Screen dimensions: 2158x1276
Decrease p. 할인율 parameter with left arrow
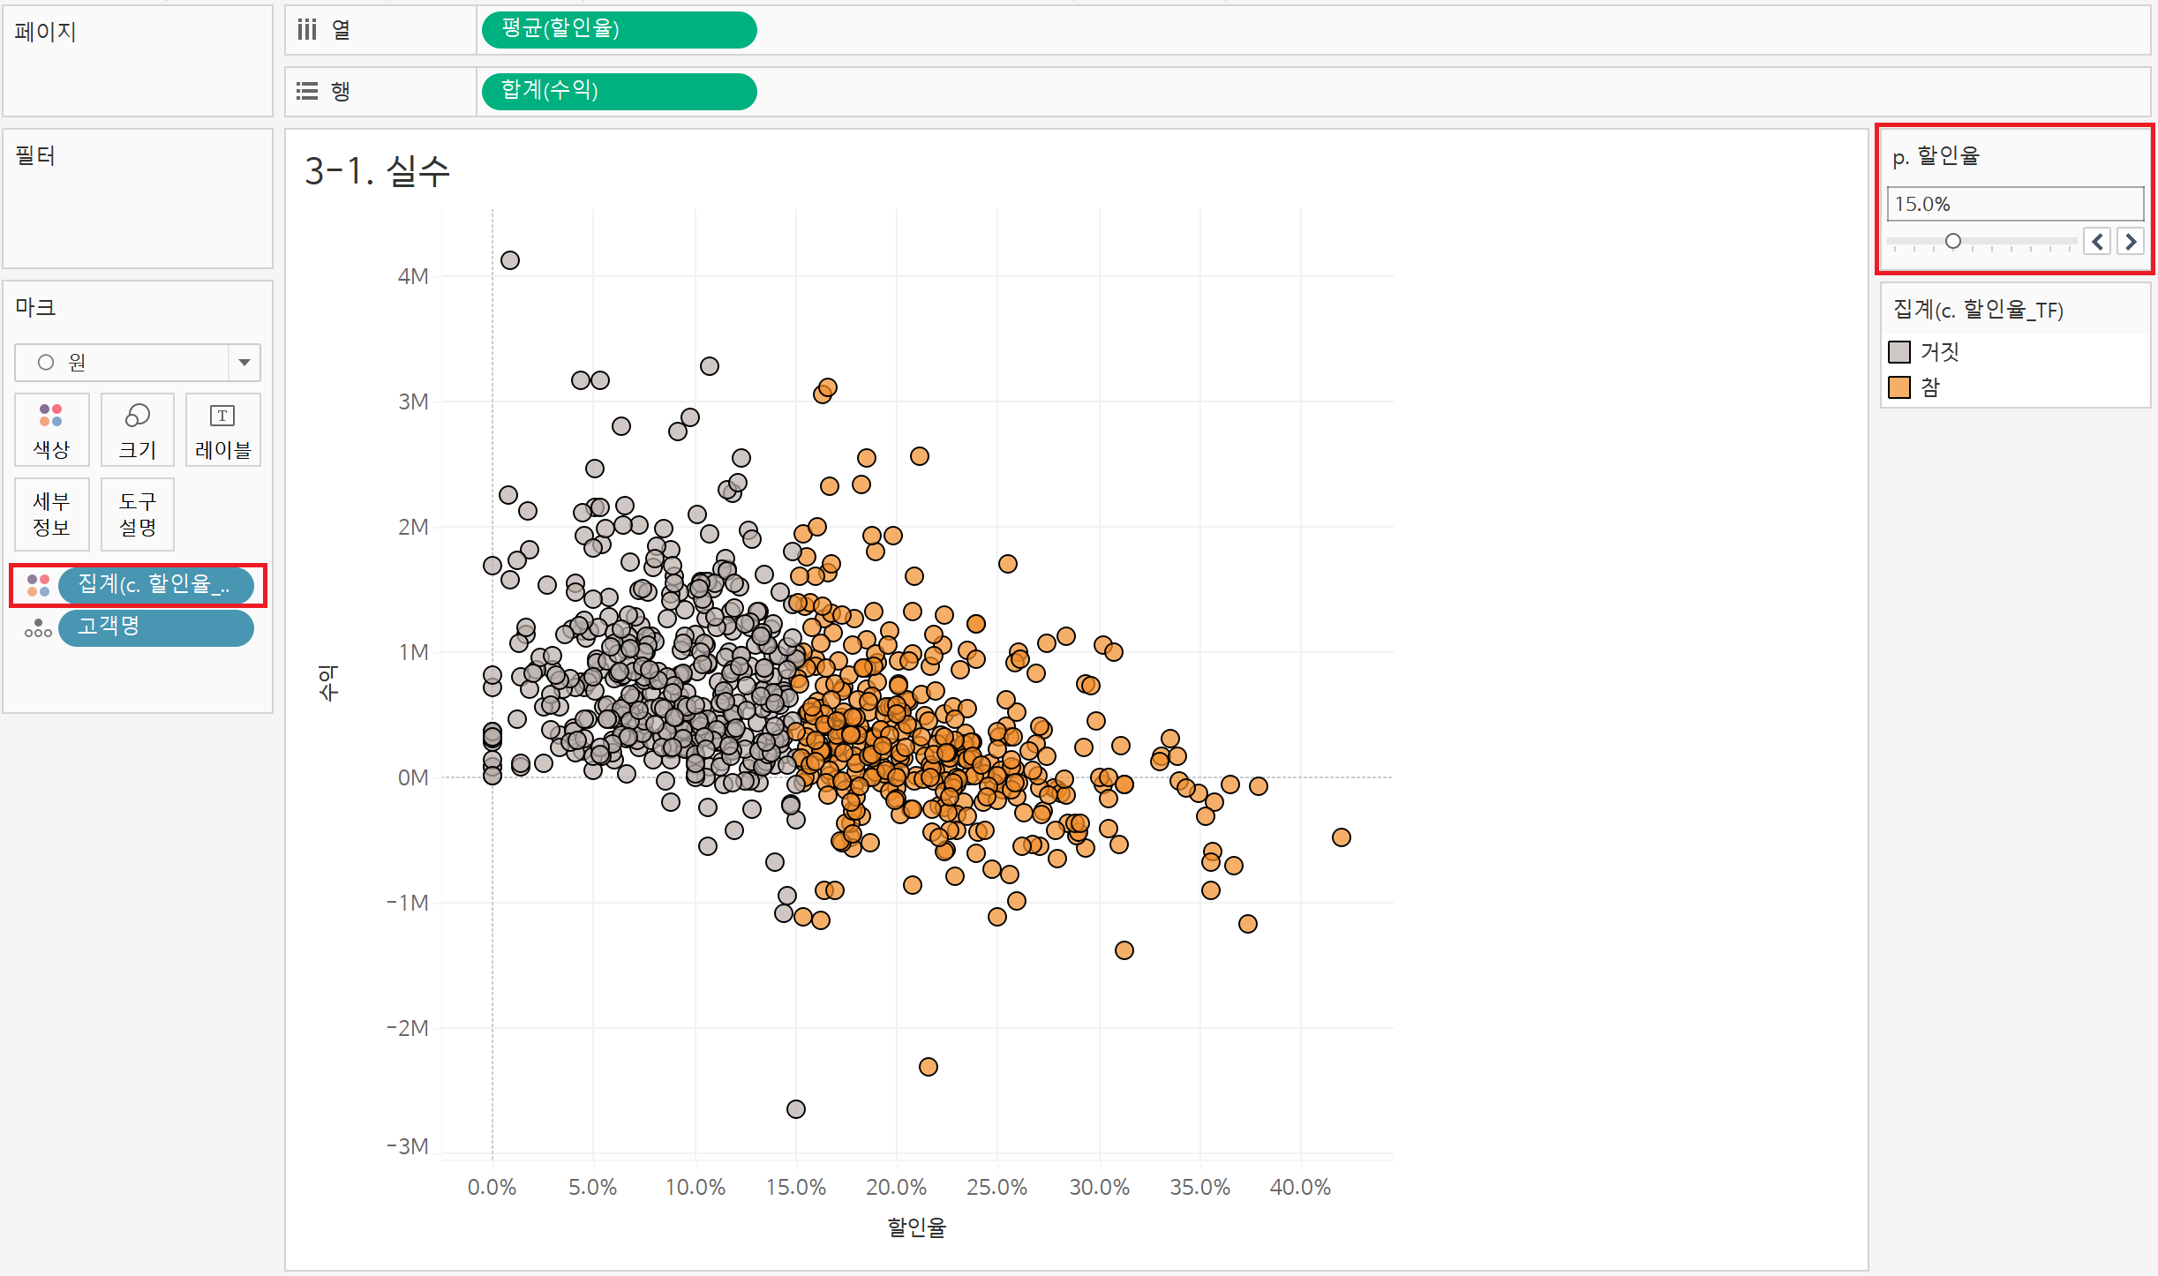click(x=2097, y=241)
